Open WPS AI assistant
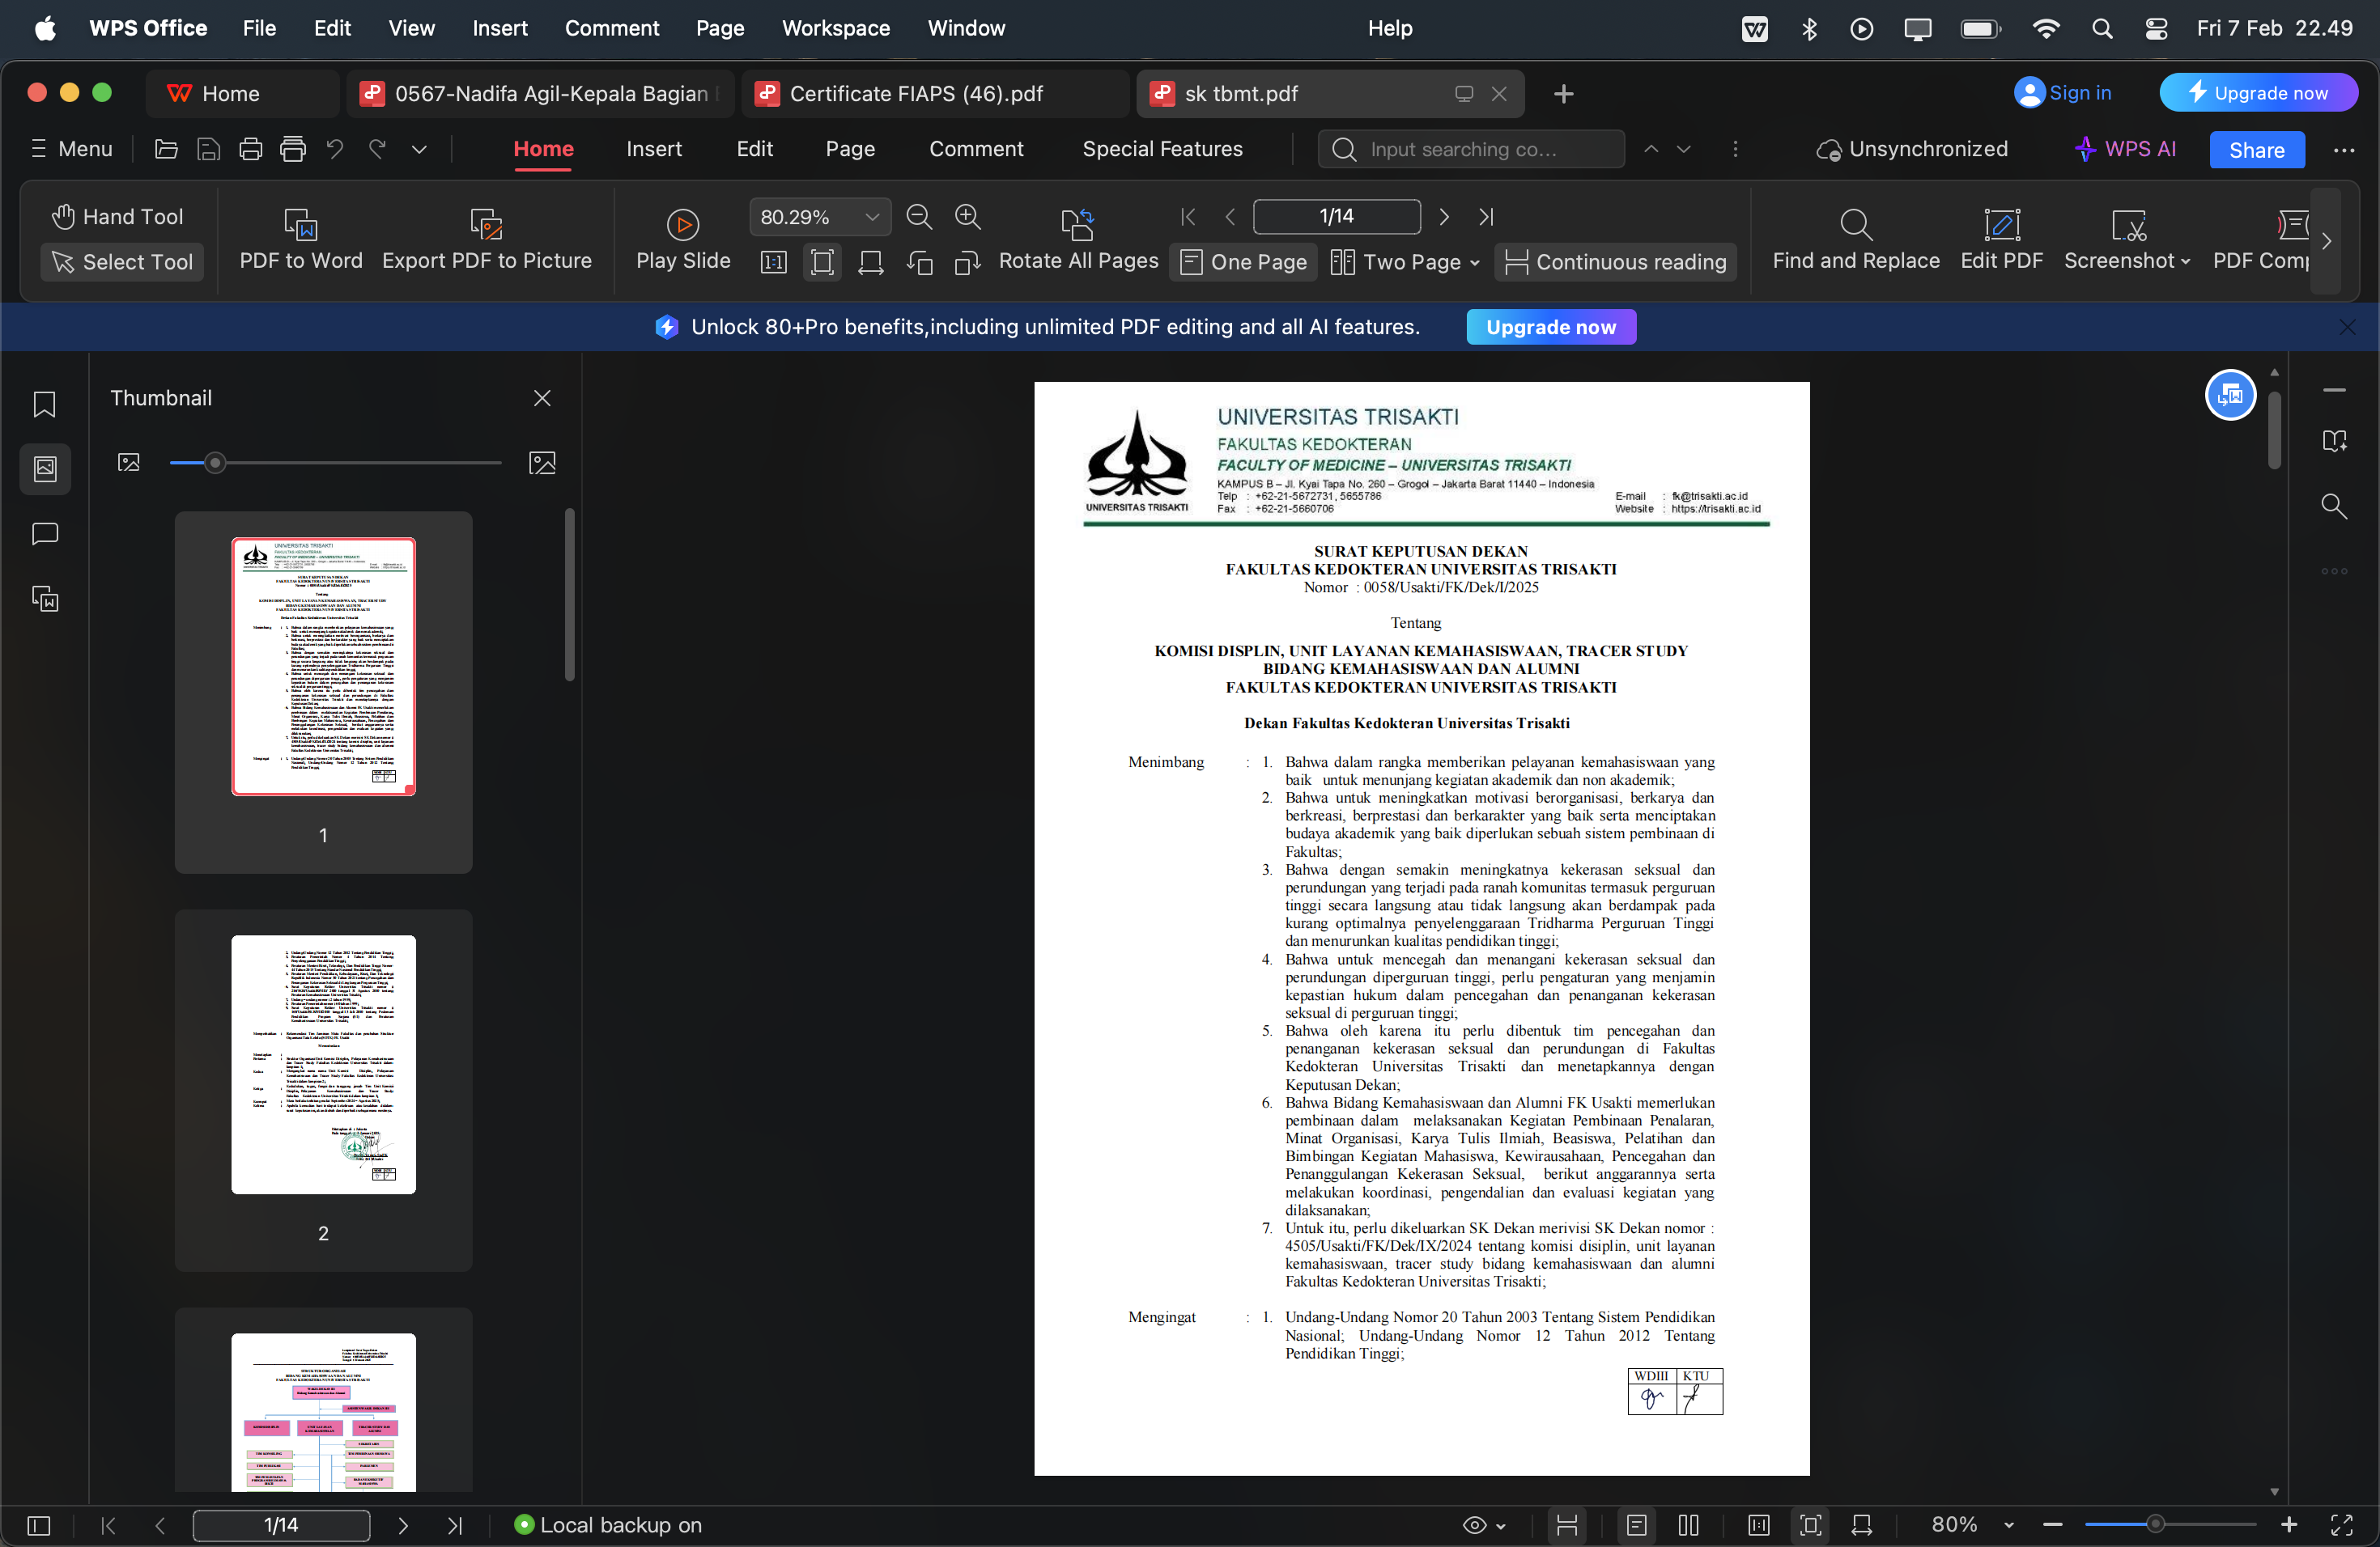The height and width of the screenshot is (1547, 2380). point(2124,149)
